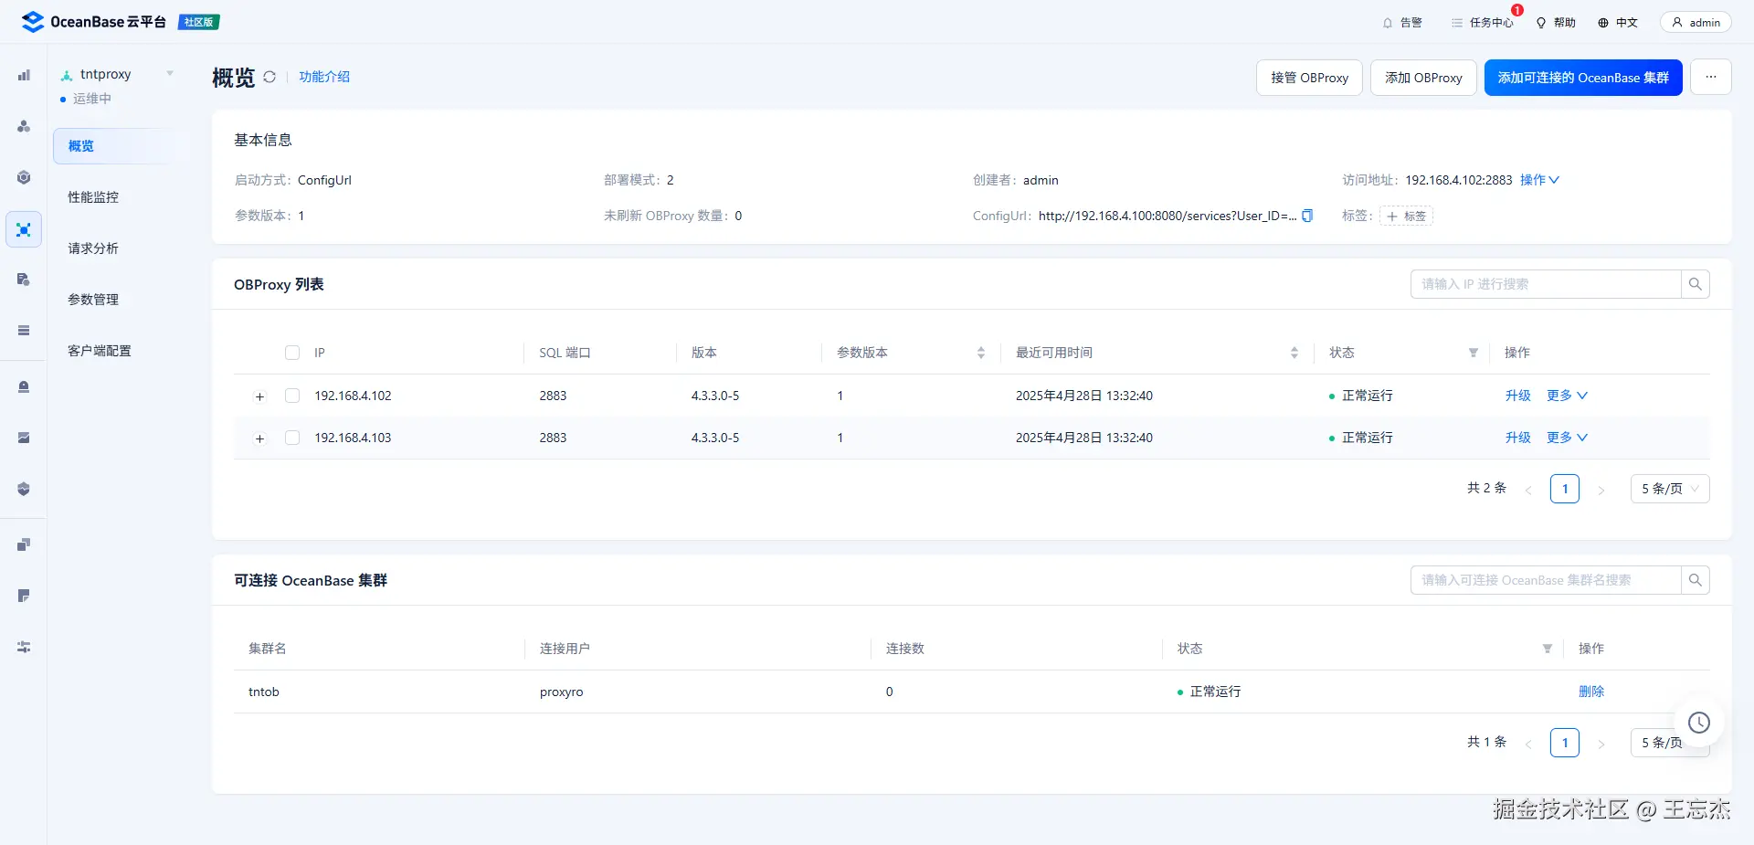Focus the cluster name search field
Screen dimensions: 1754x845
pyautogui.click(x=1546, y=580)
